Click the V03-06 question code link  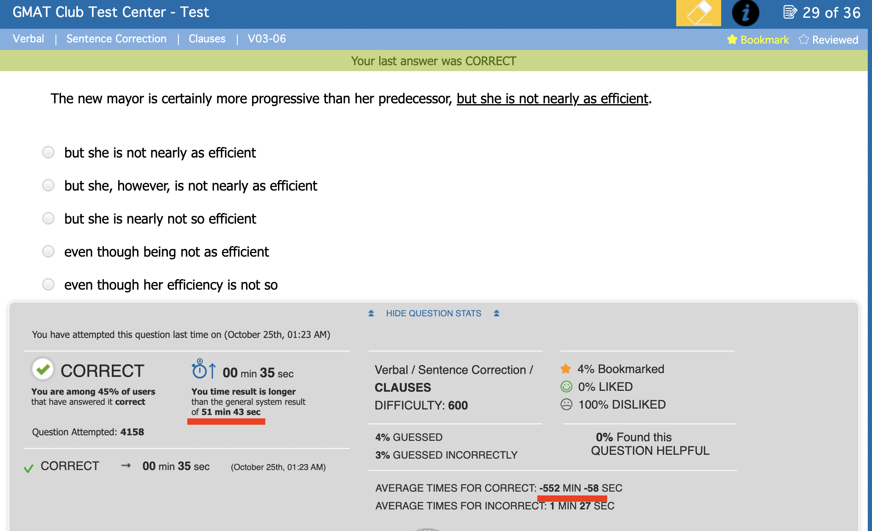(x=267, y=39)
